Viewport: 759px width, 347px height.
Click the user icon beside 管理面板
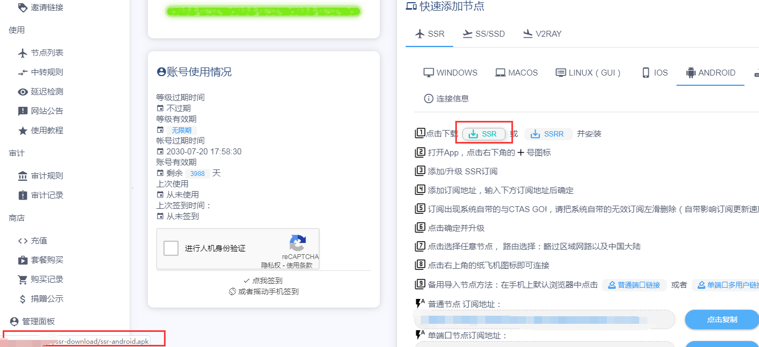(x=14, y=322)
